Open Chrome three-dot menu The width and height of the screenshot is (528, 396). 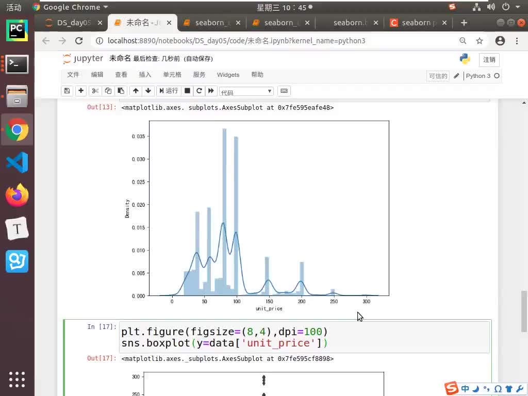pyautogui.click(x=517, y=41)
